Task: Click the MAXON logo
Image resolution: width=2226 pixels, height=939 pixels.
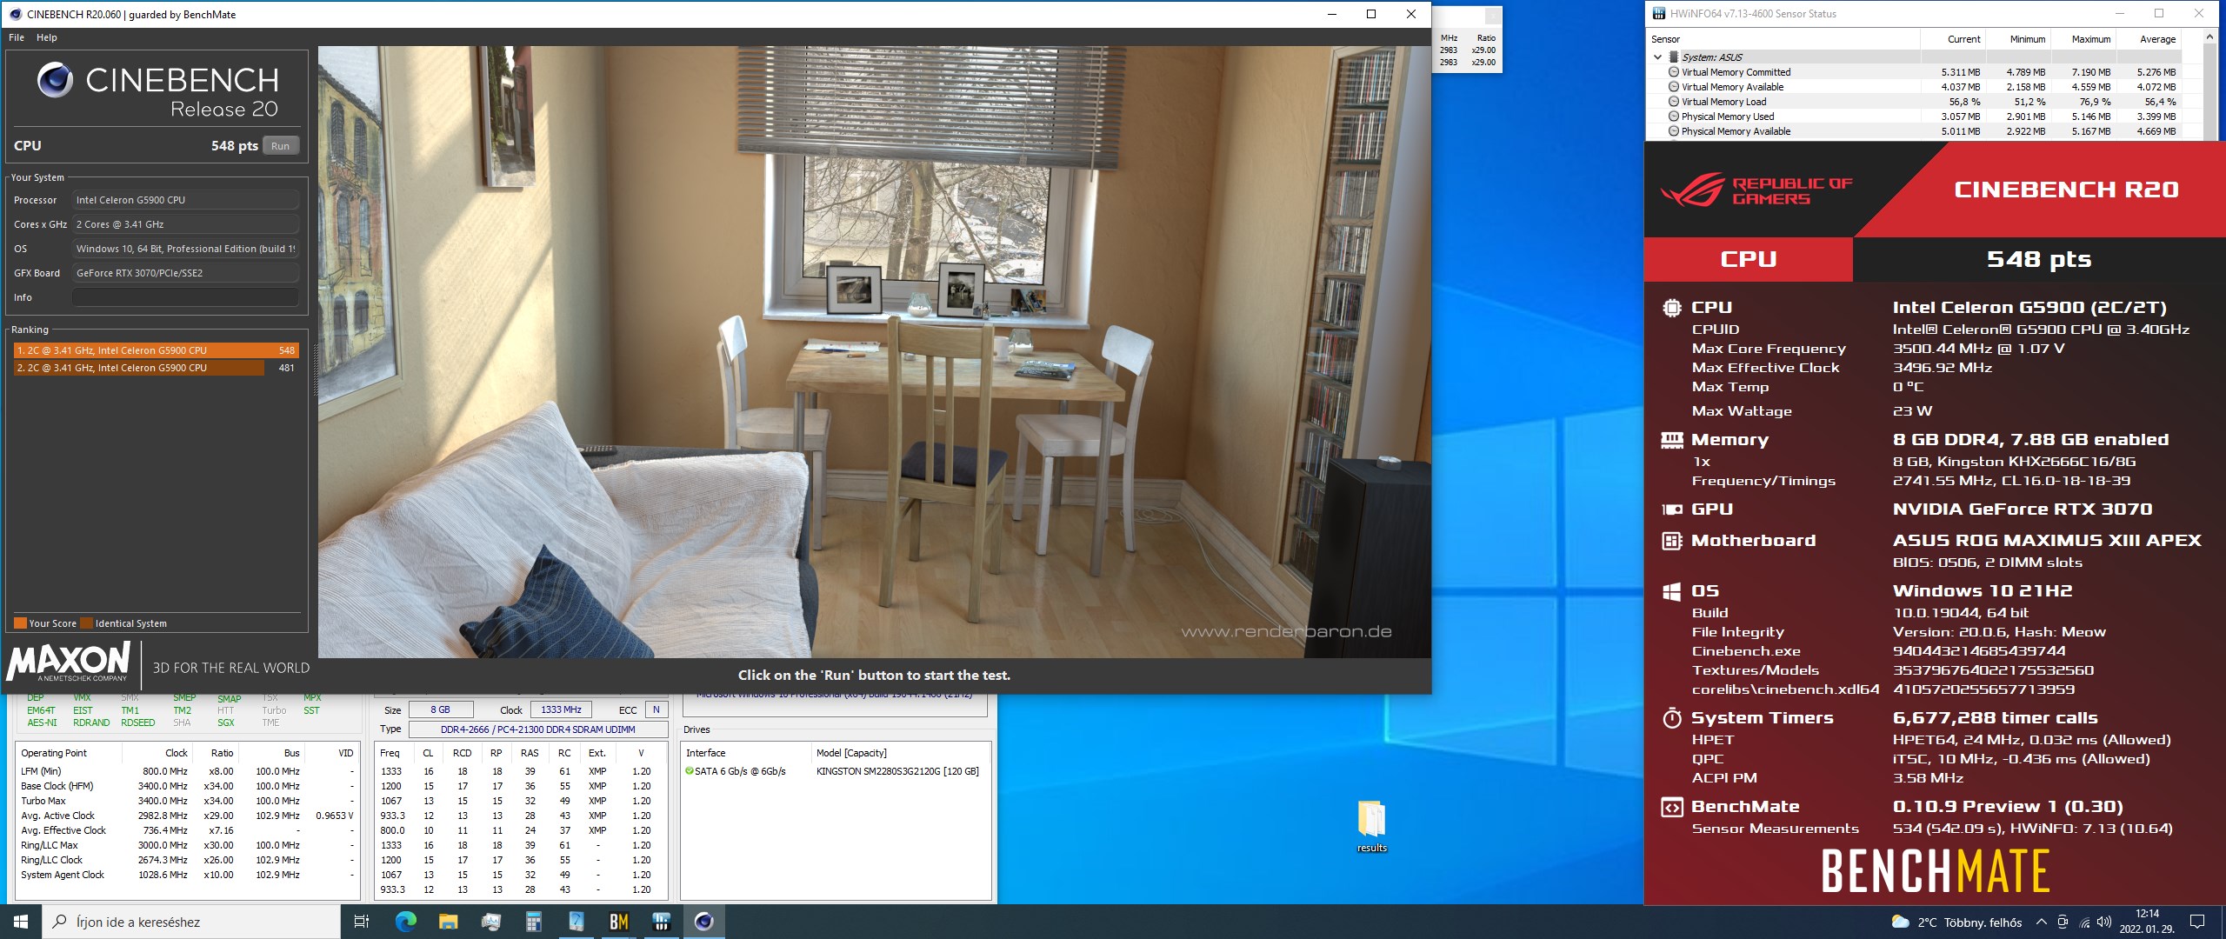Action: [x=68, y=663]
